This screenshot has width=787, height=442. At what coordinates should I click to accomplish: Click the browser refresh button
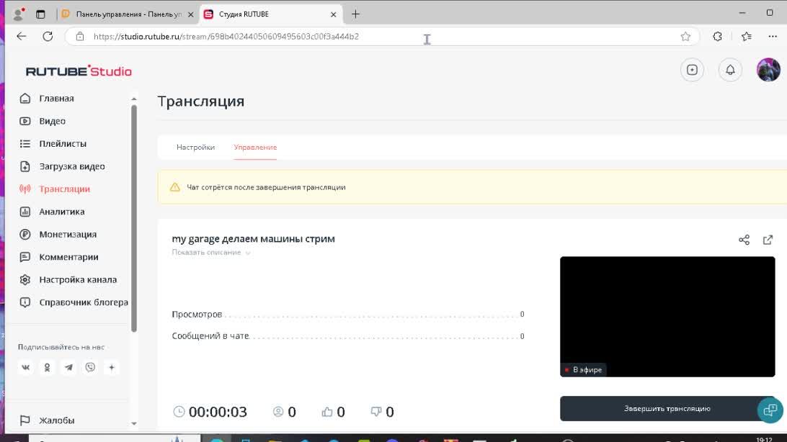pyautogui.click(x=48, y=36)
